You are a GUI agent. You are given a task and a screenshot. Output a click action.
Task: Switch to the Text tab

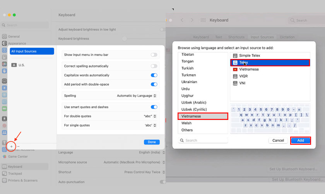point(219,37)
